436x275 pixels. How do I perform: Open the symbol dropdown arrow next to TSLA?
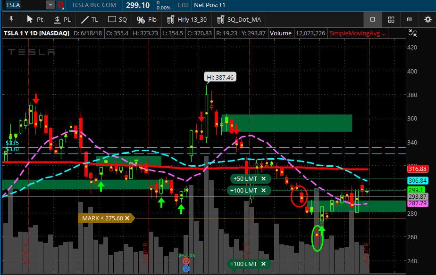pyautogui.click(x=50, y=5)
